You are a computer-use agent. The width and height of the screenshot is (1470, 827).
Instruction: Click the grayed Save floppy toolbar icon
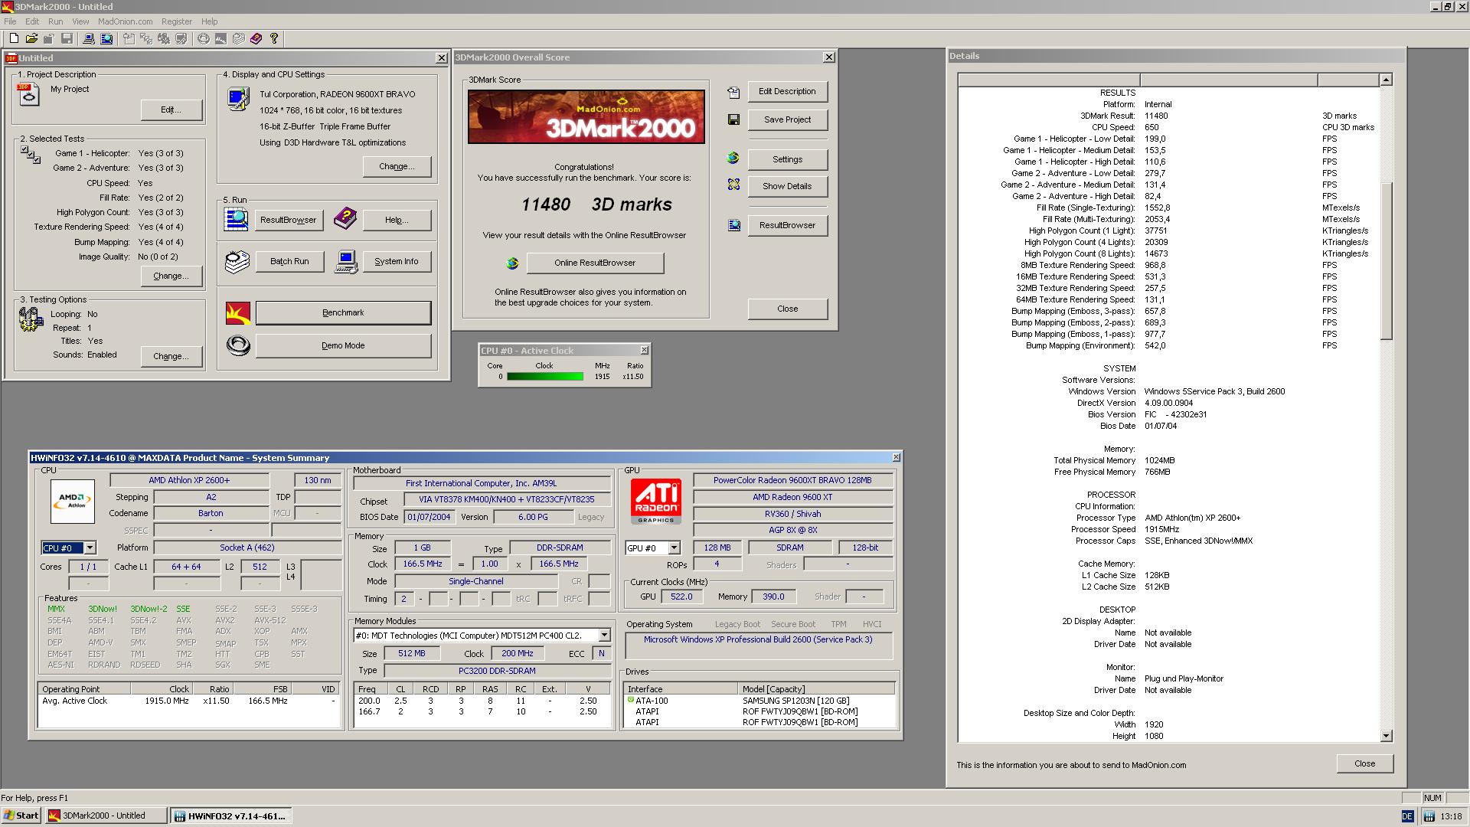(x=67, y=38)
